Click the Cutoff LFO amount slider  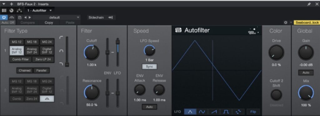117,52
